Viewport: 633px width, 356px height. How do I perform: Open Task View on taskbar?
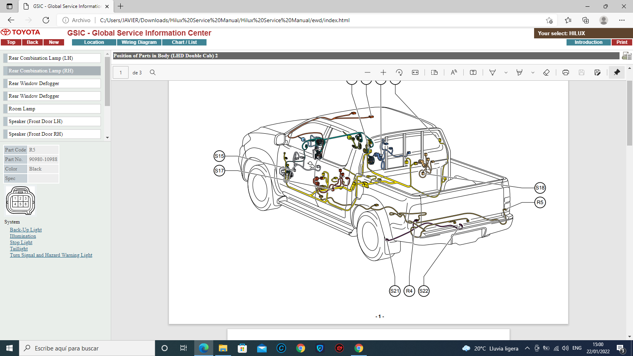click(184, 348)
